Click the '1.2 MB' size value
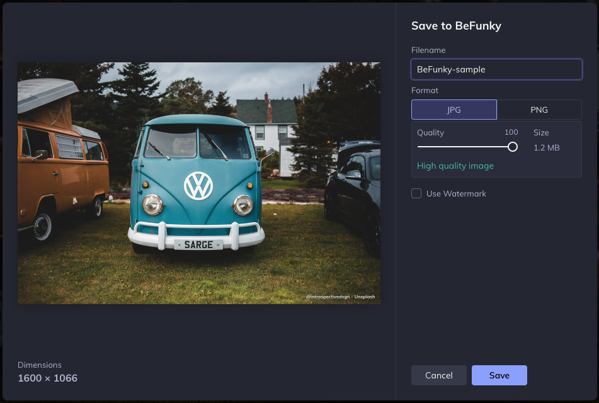599x403 pixels. click(x=546, y=148)
